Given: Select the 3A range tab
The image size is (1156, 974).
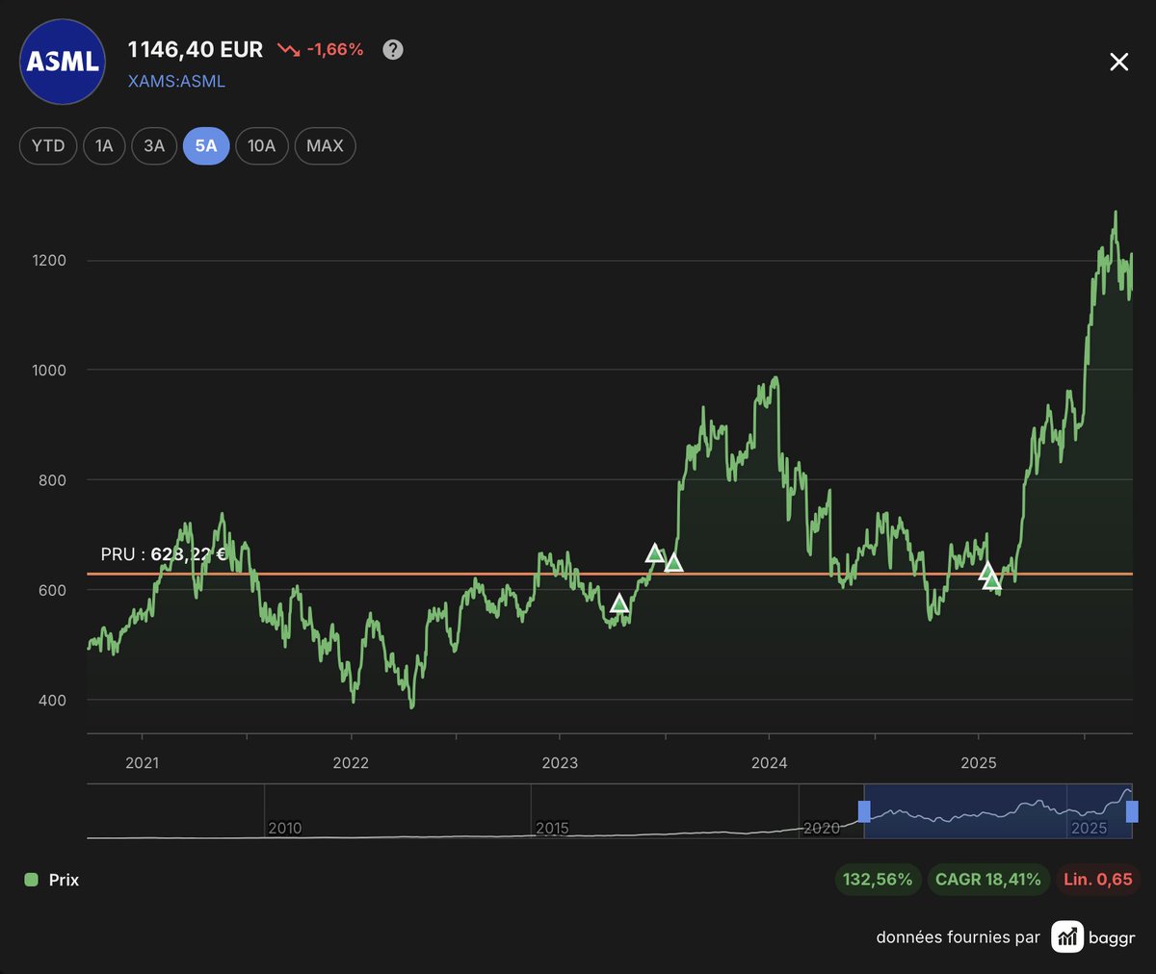Looking at the screenshot, I should click(154, 146).
